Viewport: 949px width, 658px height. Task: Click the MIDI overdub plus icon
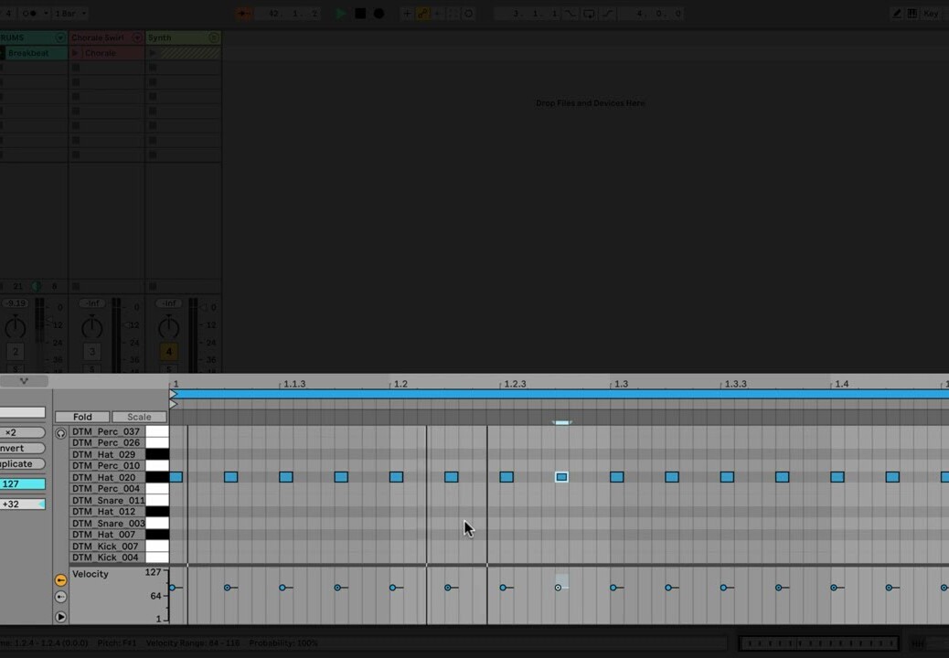click(x=407, y=14)
